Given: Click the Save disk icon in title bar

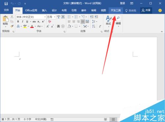Looking at the screenshot, I should pyautogui.click(x=6, y=4).
